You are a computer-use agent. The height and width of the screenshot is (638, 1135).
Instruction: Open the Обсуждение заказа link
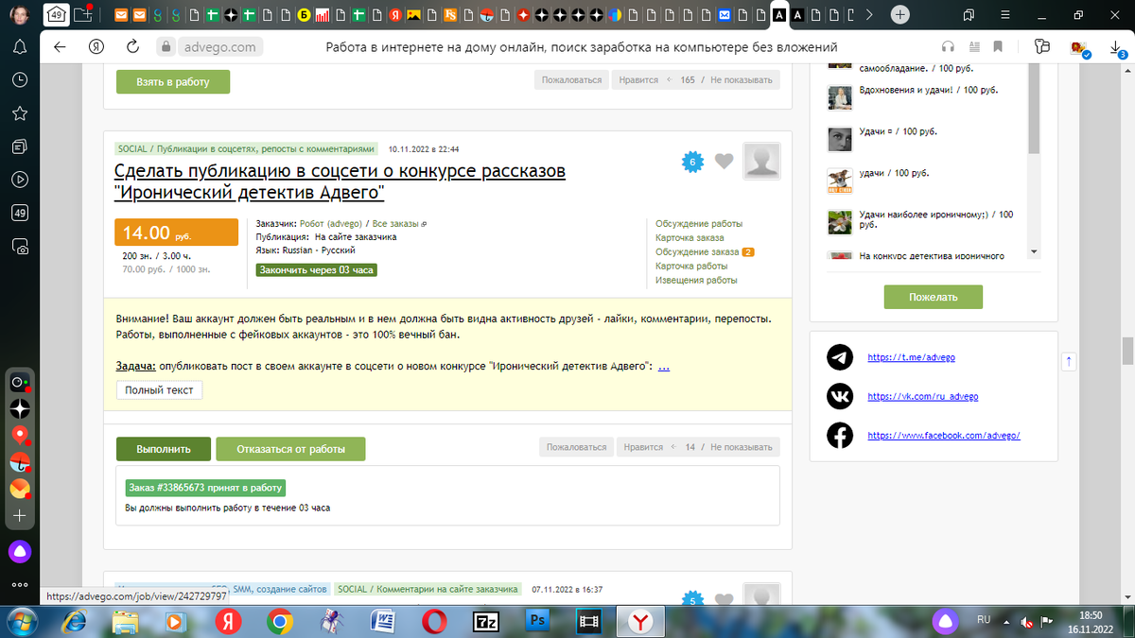(x=697, y=252)
